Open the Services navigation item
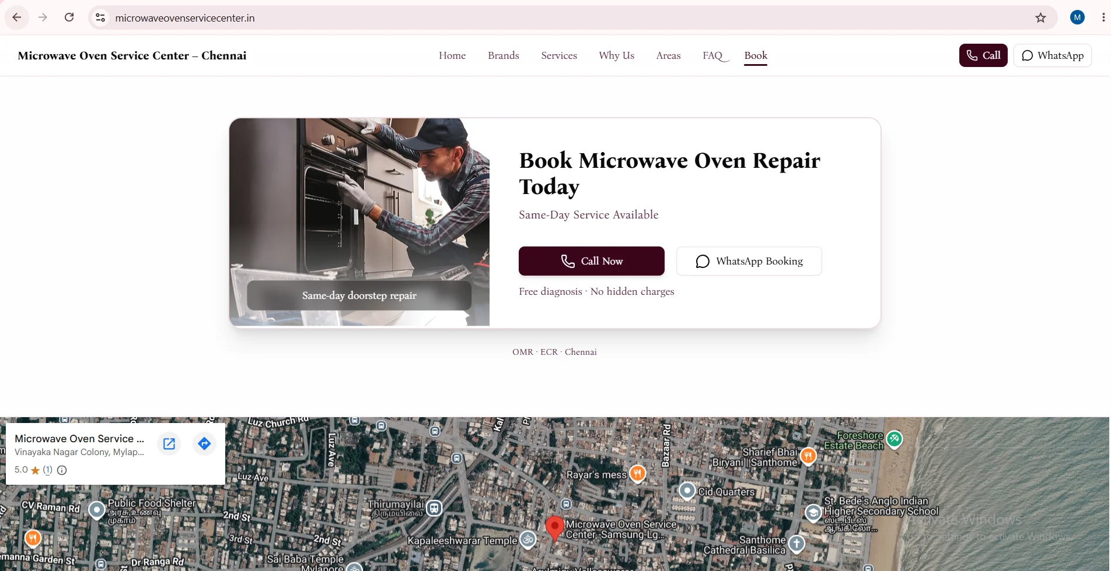Viewport: 1111px width, 571px height. point(559,55)
